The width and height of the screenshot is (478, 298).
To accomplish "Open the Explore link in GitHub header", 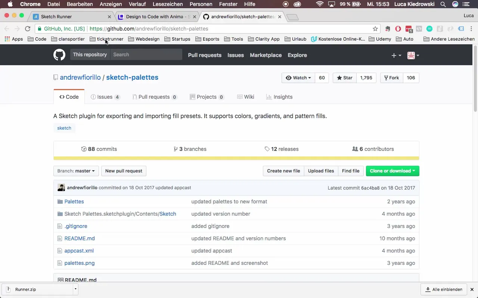I will (x=297, y=55).
